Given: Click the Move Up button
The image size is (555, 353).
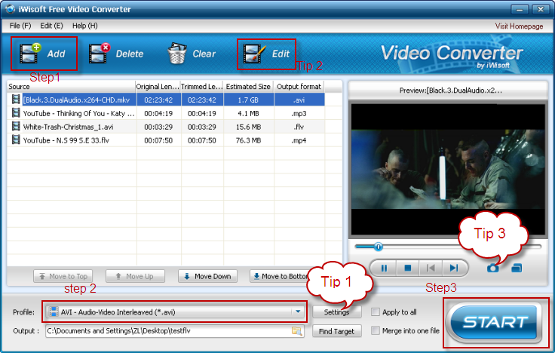Looking at the screenshot, I should tap(135, 276).
